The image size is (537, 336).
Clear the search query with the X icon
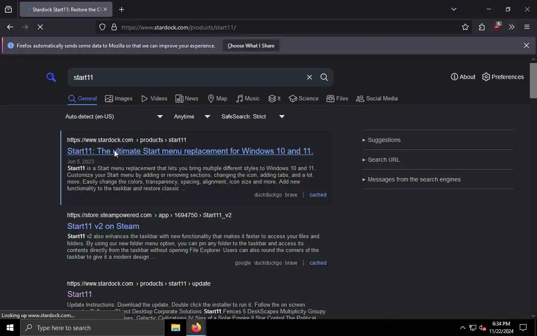click(309, 77)
